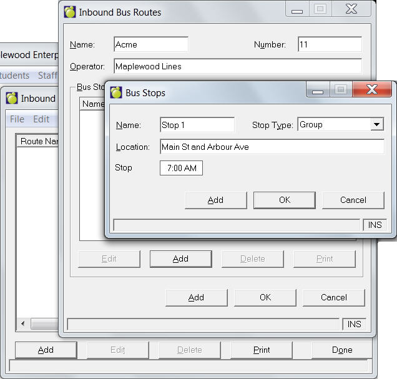Click Done in the bottom button row
Viewport: 397px width, 379px height.
tap(342, 350)
